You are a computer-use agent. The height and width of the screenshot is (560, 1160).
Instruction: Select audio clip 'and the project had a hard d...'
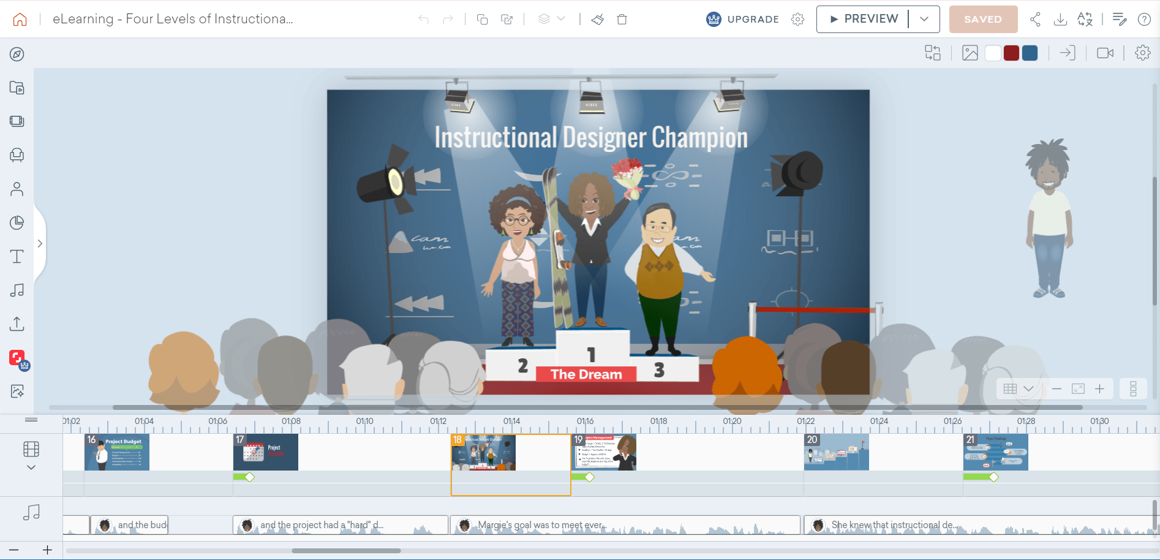pyautogui.click(x=341, y=525)
